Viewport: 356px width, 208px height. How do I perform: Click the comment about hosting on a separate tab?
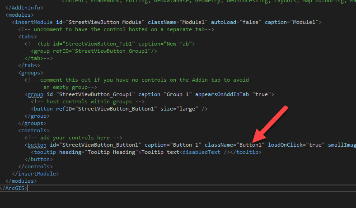pos(116,29)
